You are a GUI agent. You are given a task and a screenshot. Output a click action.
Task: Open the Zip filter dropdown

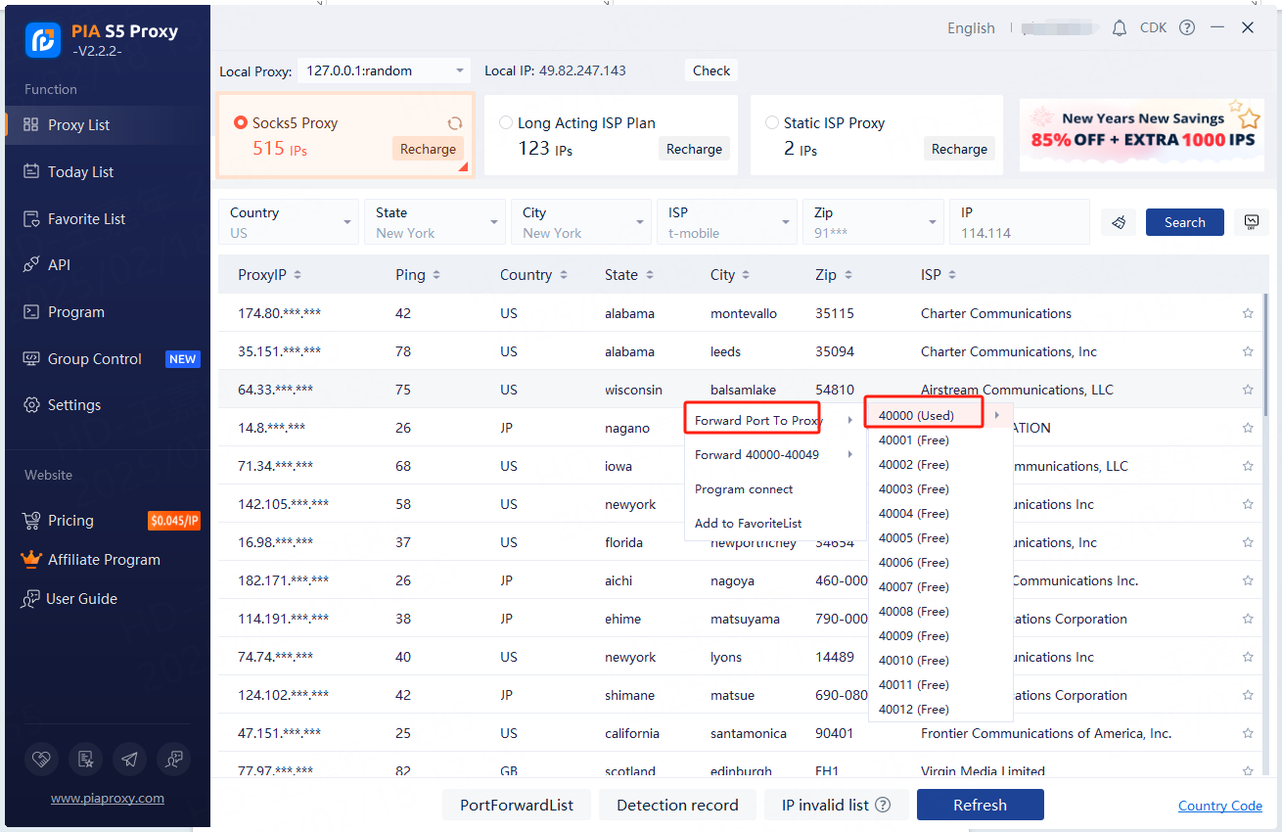pyautogui.click(x=874, y=222)
